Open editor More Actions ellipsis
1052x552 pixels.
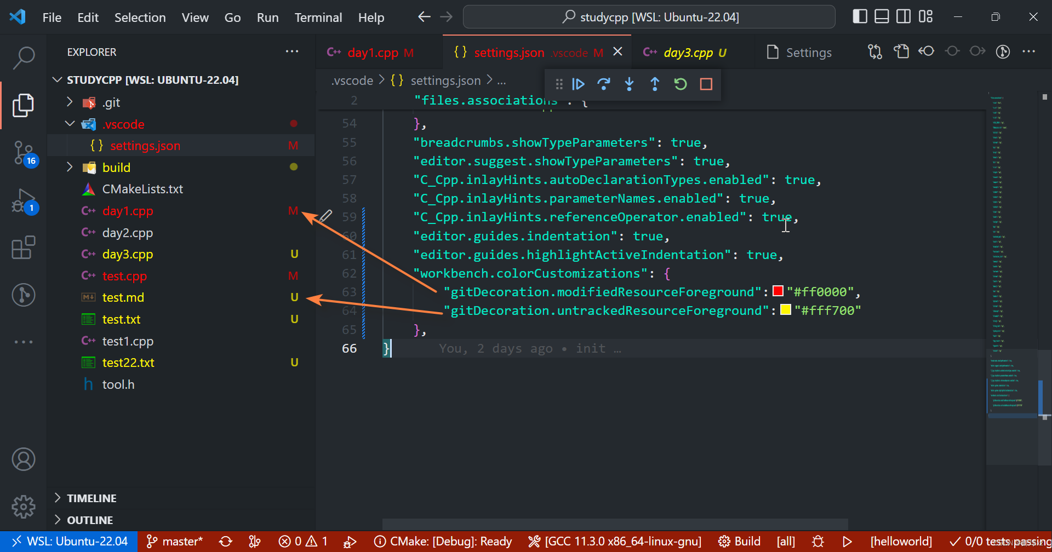tap(1029, 51)
